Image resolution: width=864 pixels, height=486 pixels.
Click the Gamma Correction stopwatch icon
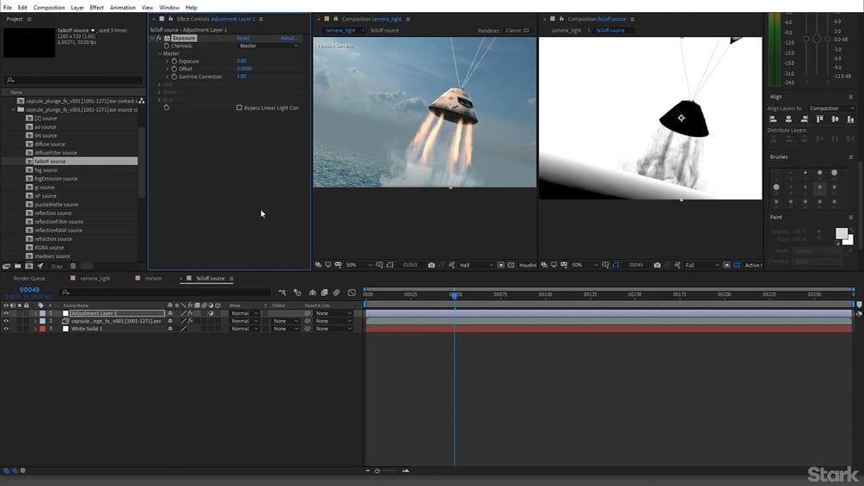click(174, 77)
